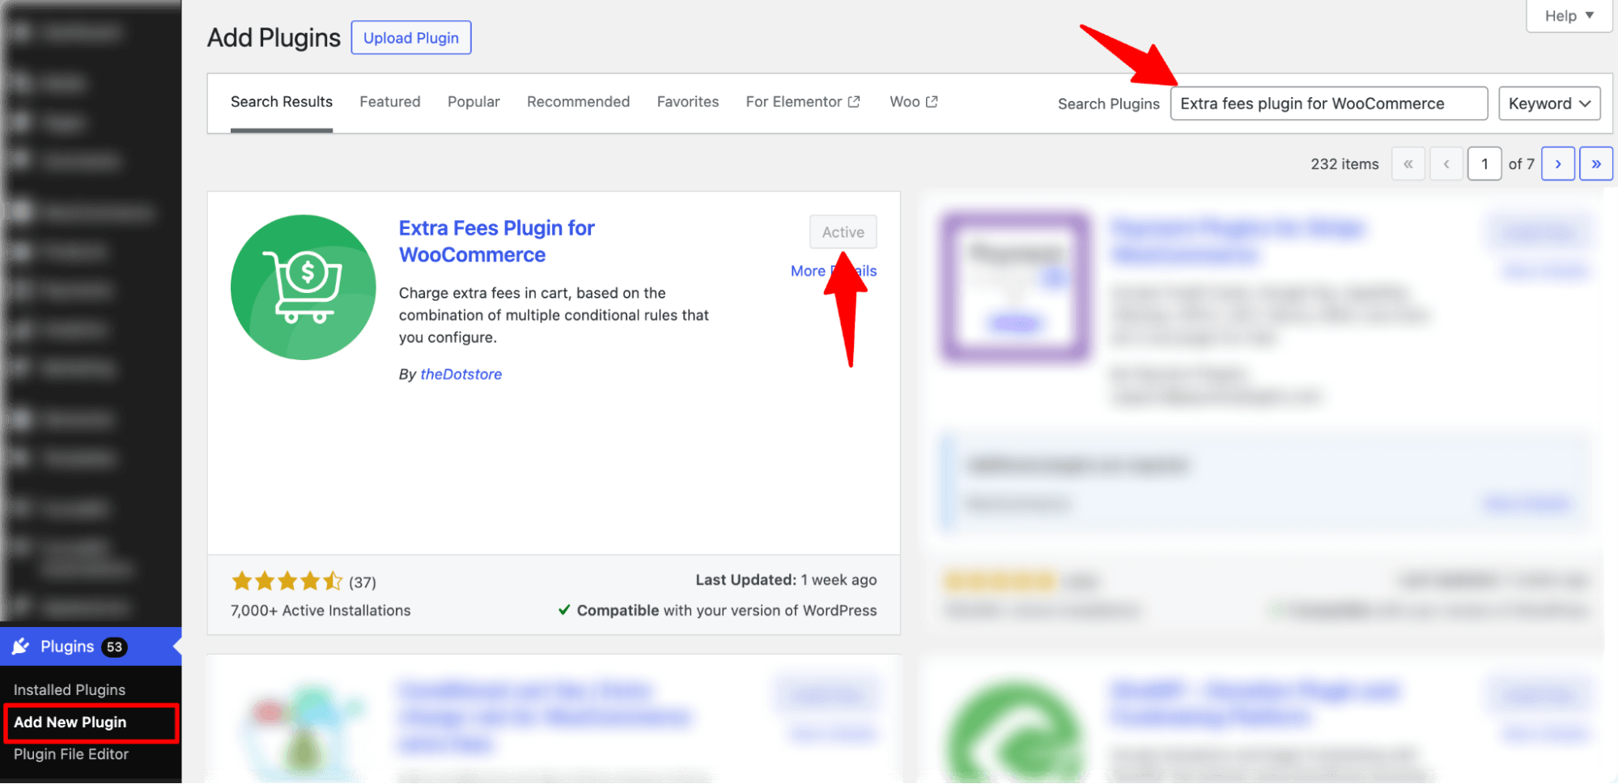This screenshot has width=1618, height=784.
Task: Click the current page number field
Action: (1484, 164)
